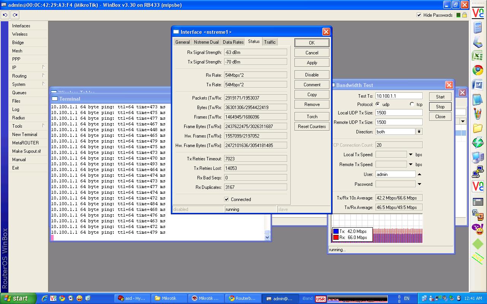Switch to the Data Rates tab
Image resolution: width=487 pixels, height=304 pixels.
pos(233,42)
